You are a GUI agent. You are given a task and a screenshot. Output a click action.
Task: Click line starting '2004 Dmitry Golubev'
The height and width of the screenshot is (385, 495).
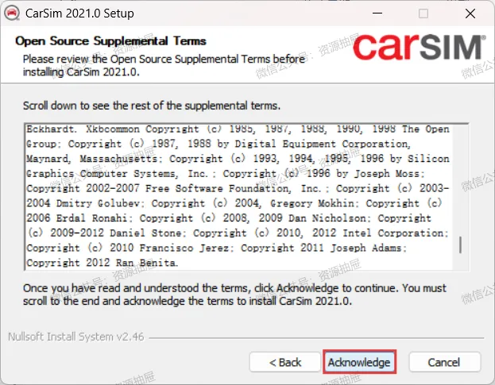coord(234,203)
